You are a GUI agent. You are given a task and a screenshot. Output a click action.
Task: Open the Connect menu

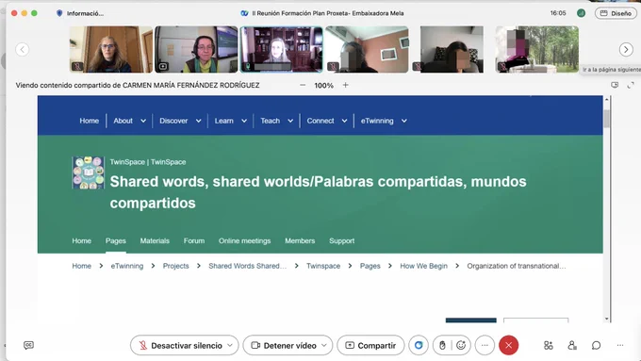(x=320, y=121)
